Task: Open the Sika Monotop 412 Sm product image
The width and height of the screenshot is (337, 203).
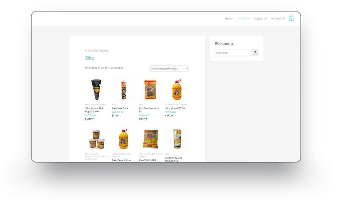Action: (150, 89)
